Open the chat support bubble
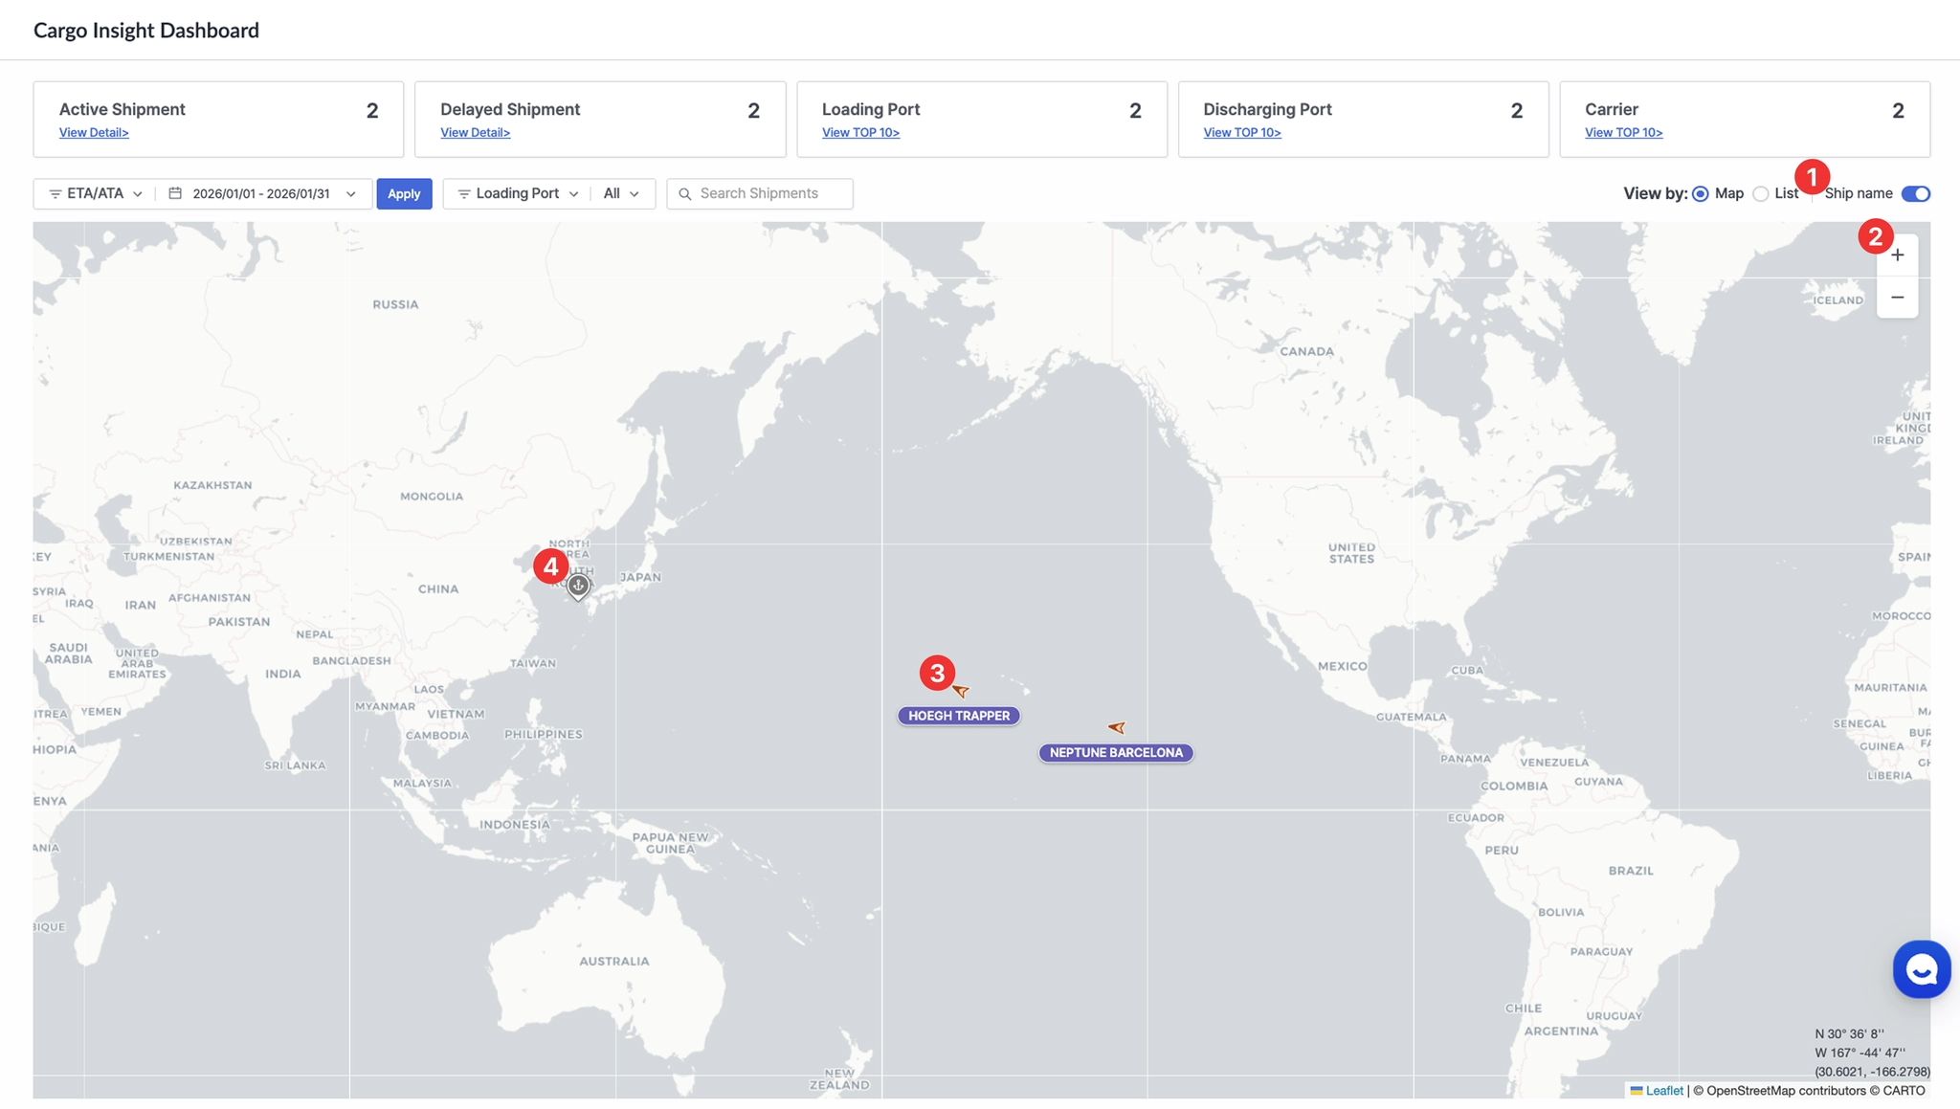The height and width of the screenshot is (1109, 1960). 1921,969
